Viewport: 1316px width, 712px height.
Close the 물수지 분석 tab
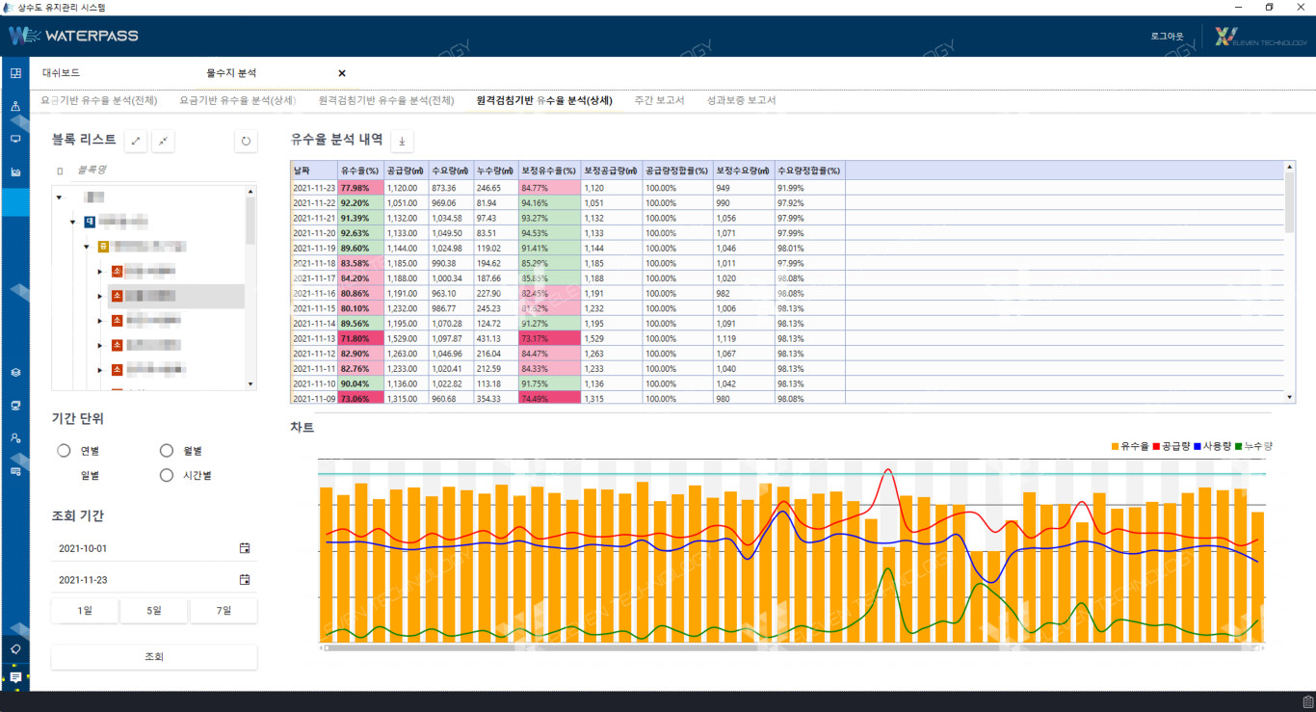pos(341,73)
